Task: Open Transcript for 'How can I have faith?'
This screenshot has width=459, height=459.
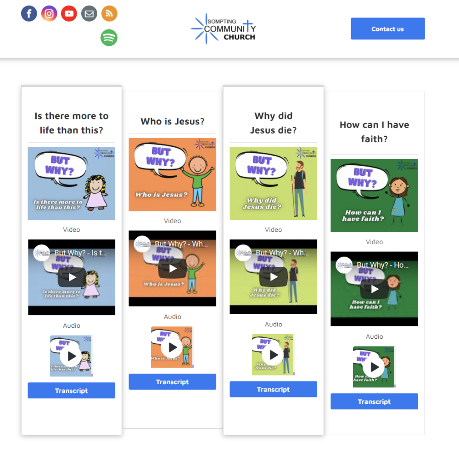Action: coord(375,401)
